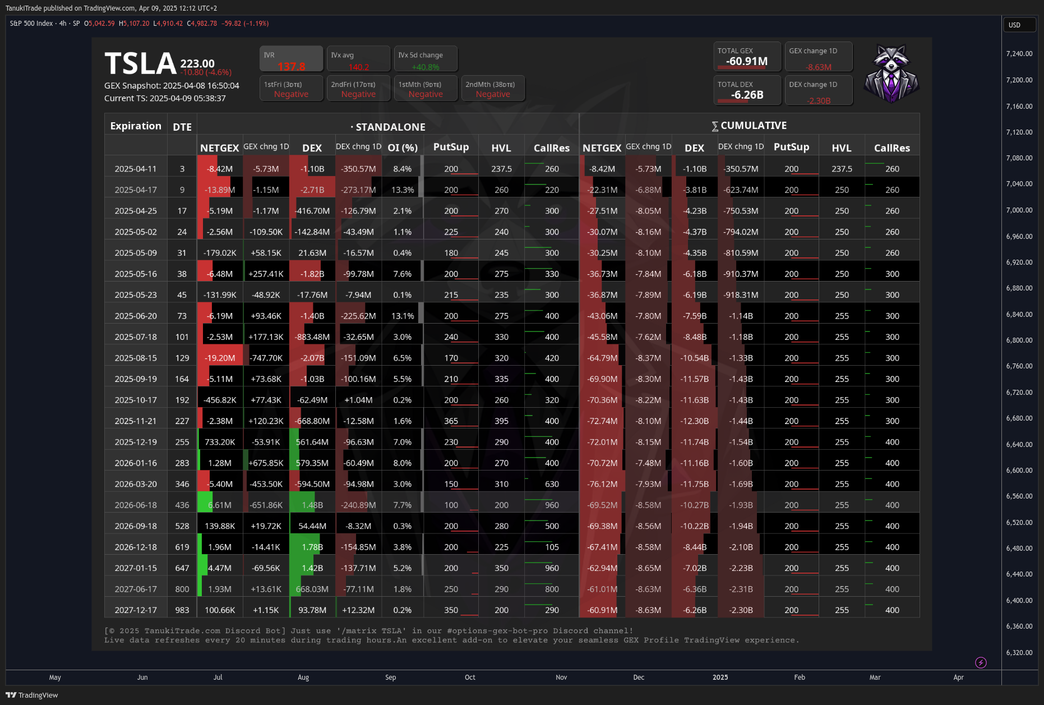Click expiration 2026-06-18 row date
Image resolution: width=1044 pixels, height=705 pixels.
[x=136, y=505]
